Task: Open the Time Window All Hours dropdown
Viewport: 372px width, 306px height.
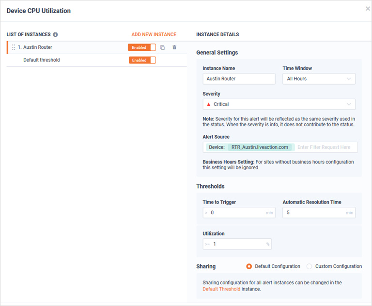Action: coord(319,79)
